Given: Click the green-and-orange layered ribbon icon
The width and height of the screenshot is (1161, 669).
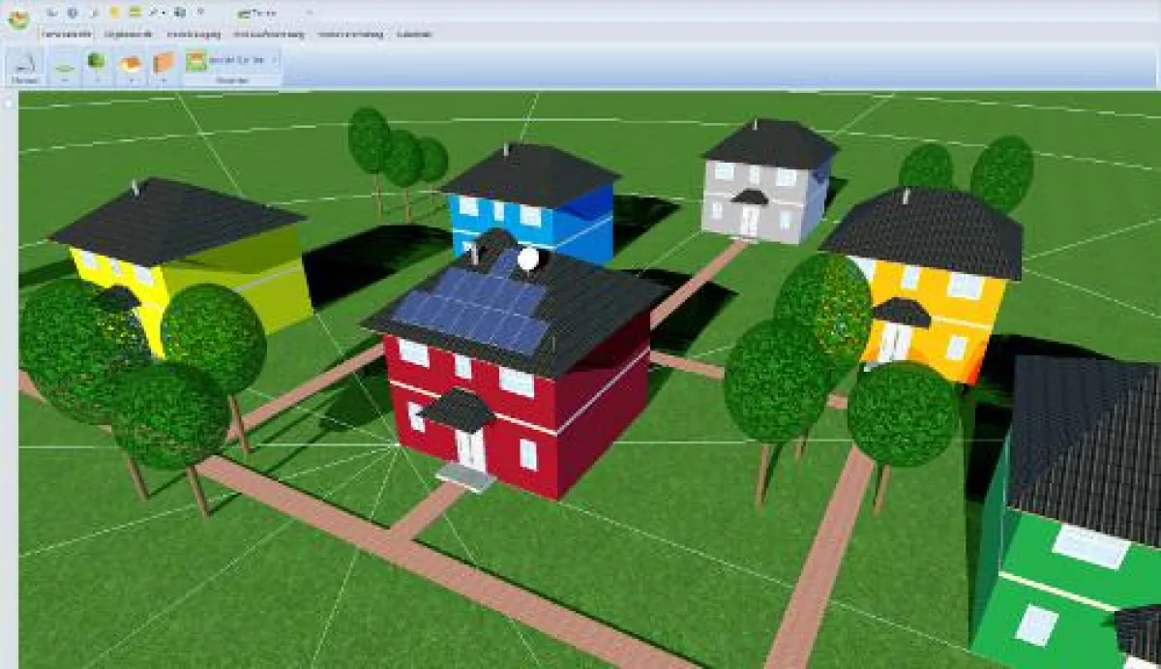Looking at the screenshot, I should [x=196, y=61].
